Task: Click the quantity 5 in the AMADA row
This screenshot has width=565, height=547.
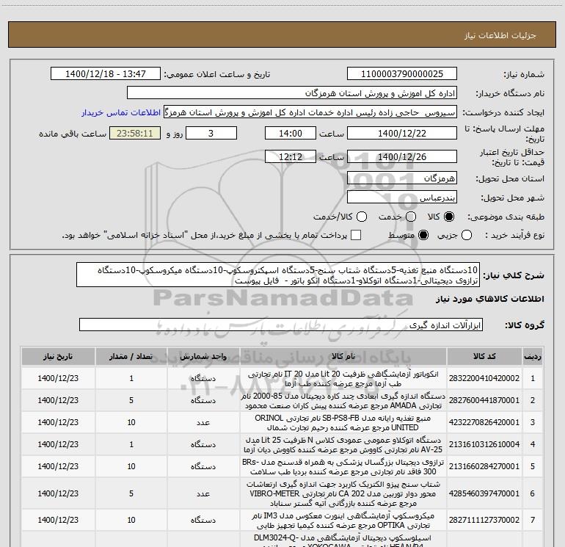Action: click(x=131, y=400)
